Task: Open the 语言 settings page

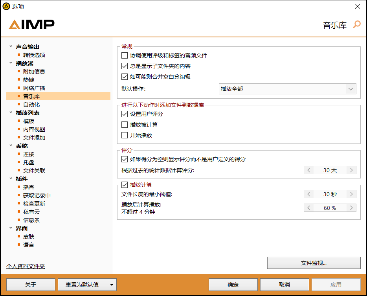Action: coord(29,245)
